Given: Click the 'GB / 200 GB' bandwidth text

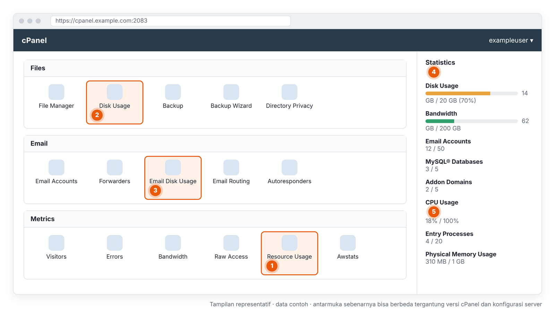Looking at the screenshot, I should pyautogui.click(x=443, y=128).
